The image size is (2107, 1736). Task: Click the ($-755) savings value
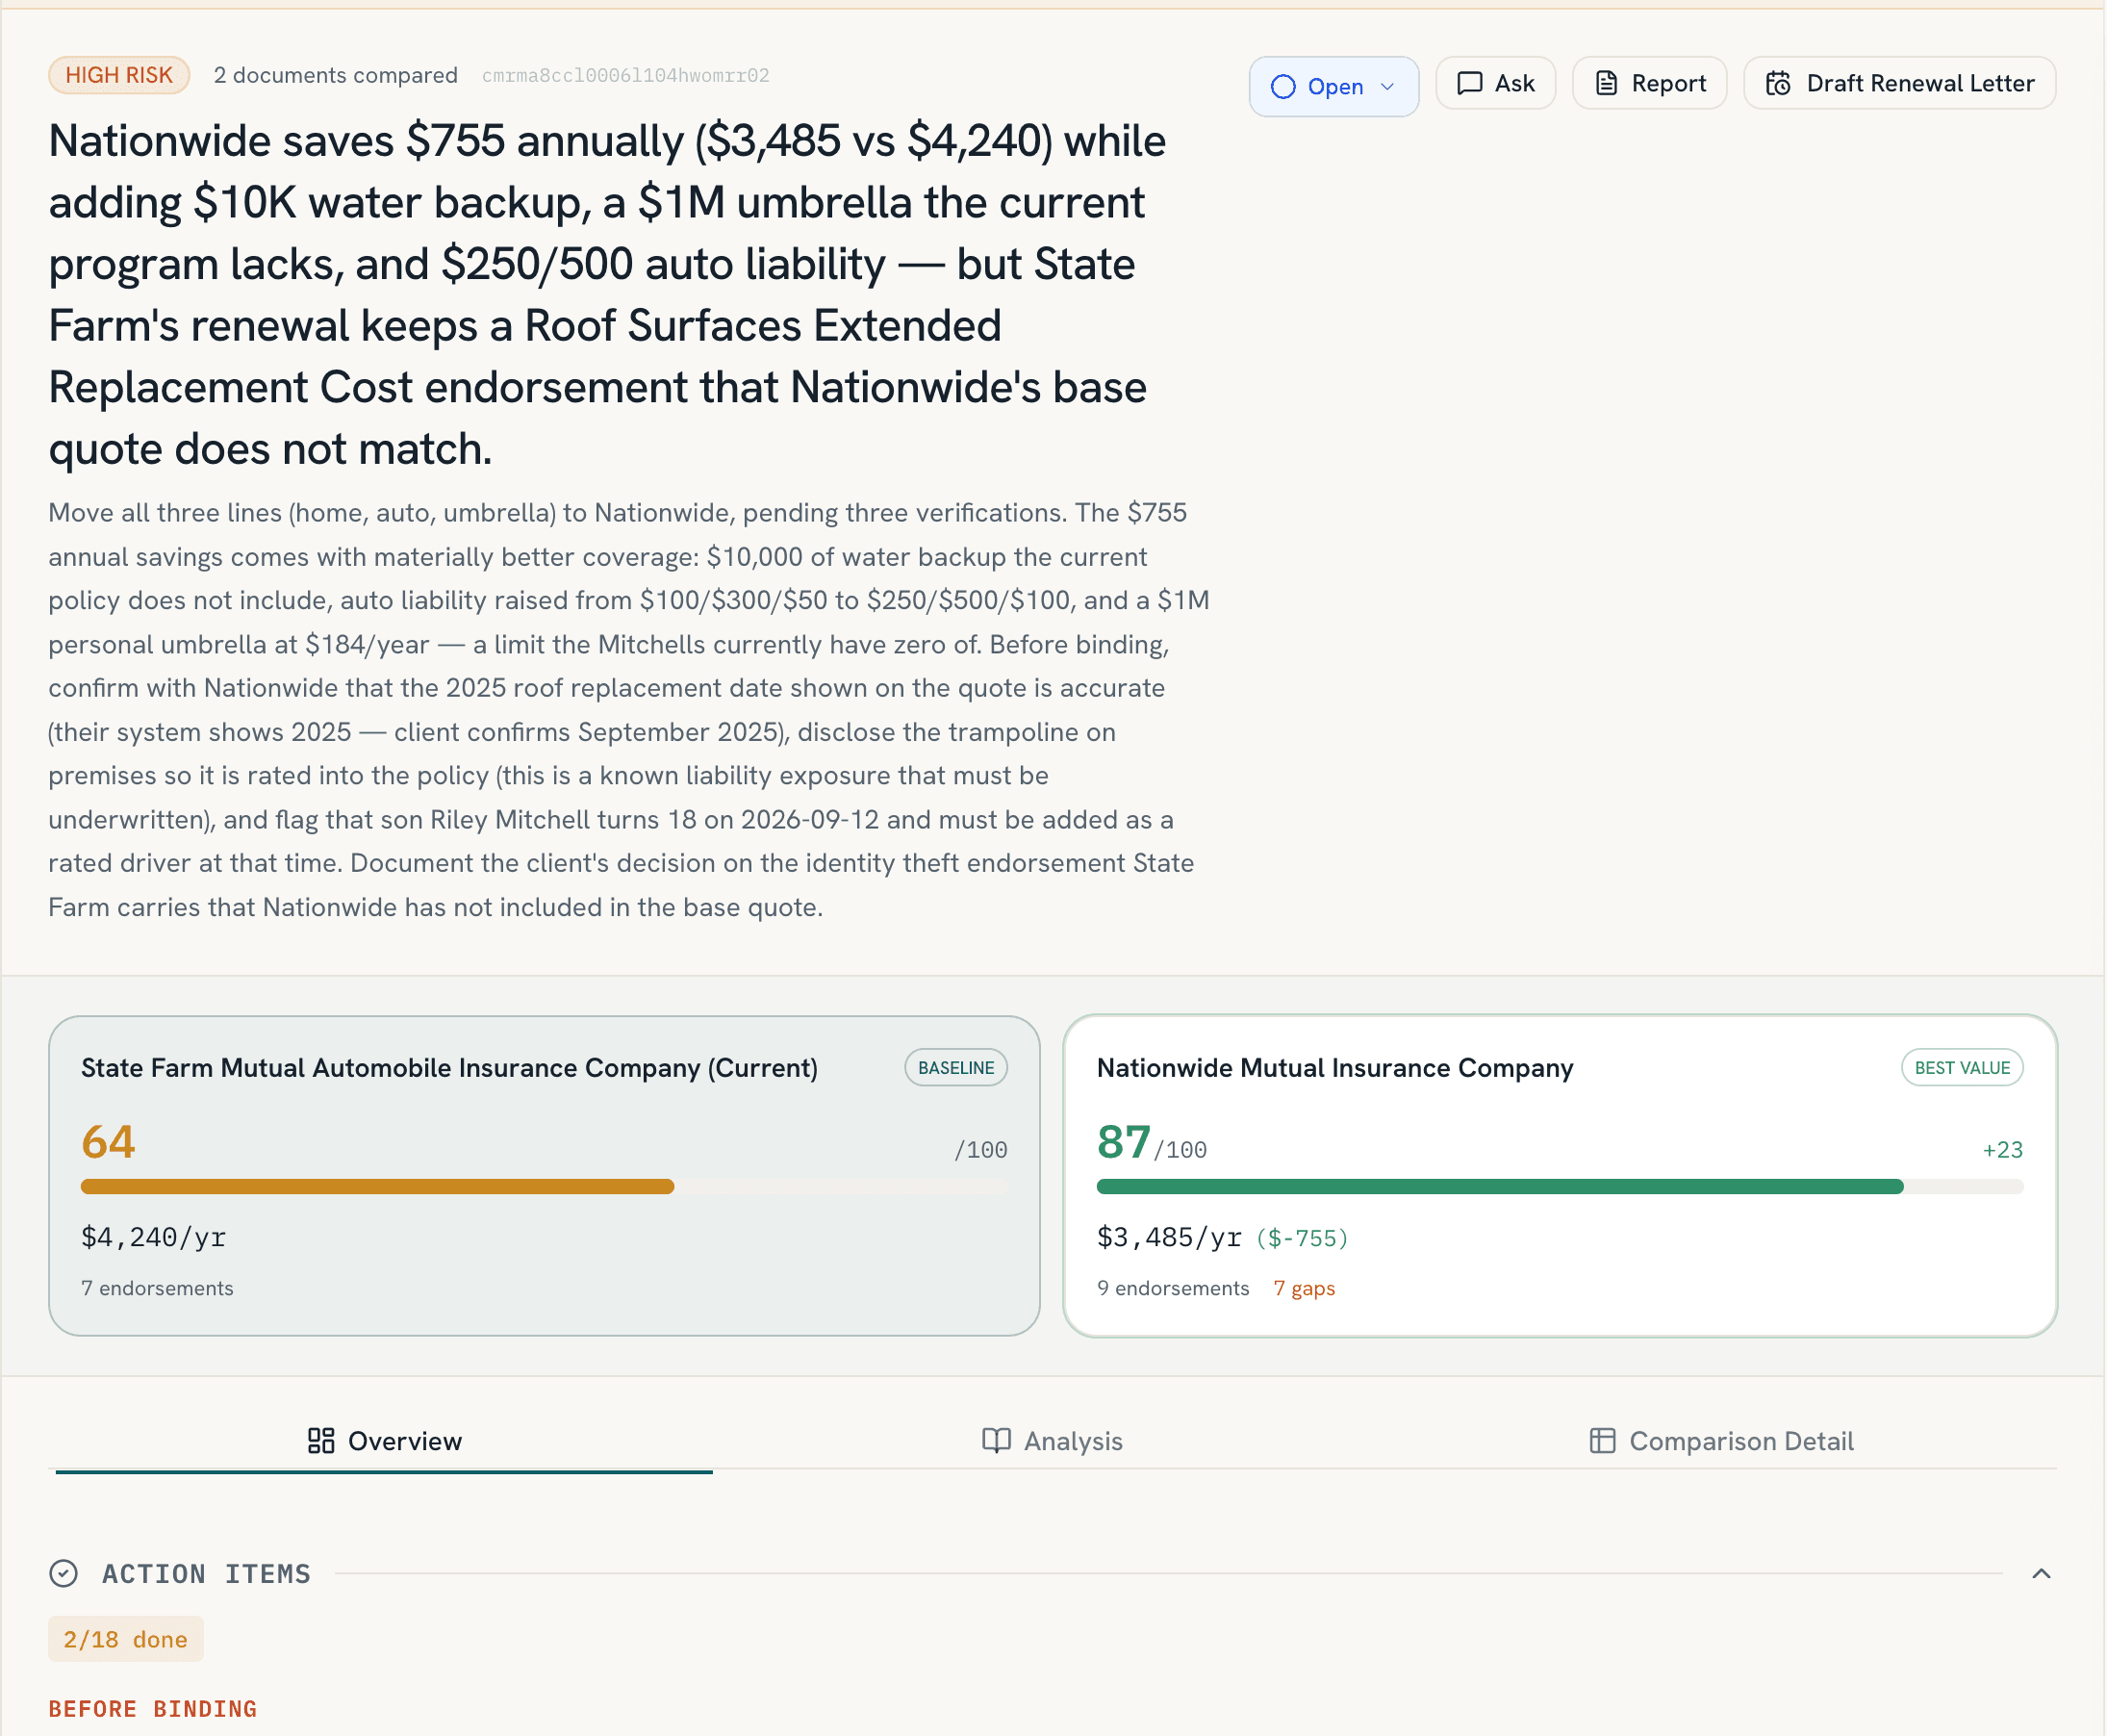[x=1303, y=1239]
